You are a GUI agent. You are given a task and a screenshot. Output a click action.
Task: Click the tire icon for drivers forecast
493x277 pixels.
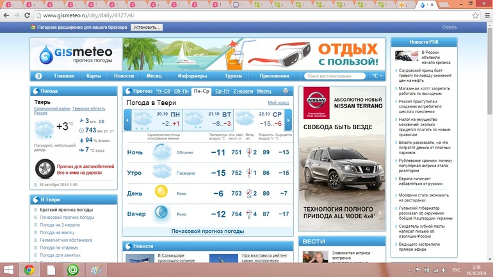click(x=45, y=169)
